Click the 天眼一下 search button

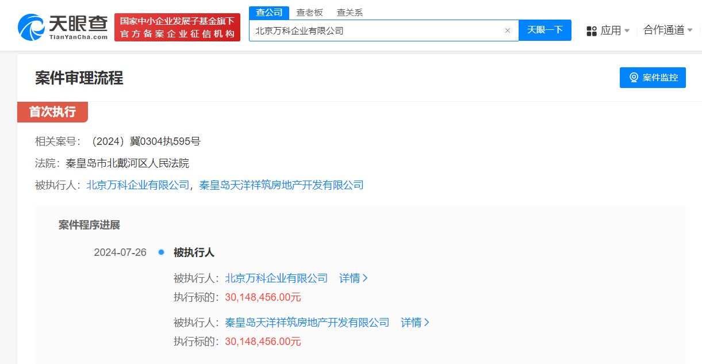point(544,30)
